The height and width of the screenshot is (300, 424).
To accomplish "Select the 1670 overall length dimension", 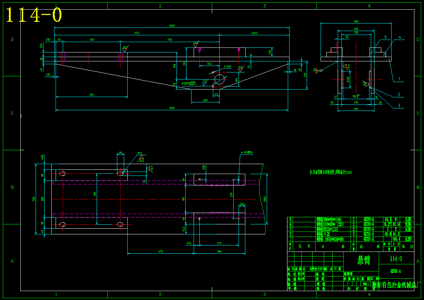I will (172, 26).
